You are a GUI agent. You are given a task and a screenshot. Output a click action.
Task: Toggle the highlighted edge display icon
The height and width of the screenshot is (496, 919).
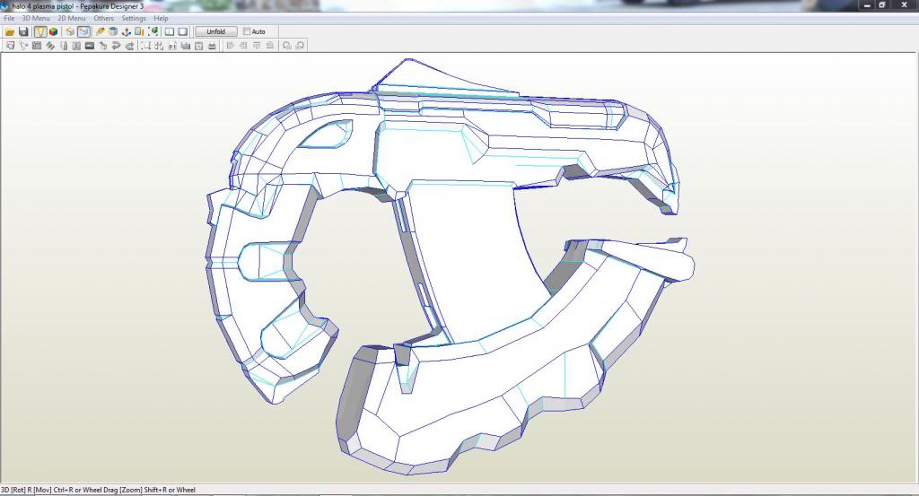pyautogui.click(x=83, y=31)
